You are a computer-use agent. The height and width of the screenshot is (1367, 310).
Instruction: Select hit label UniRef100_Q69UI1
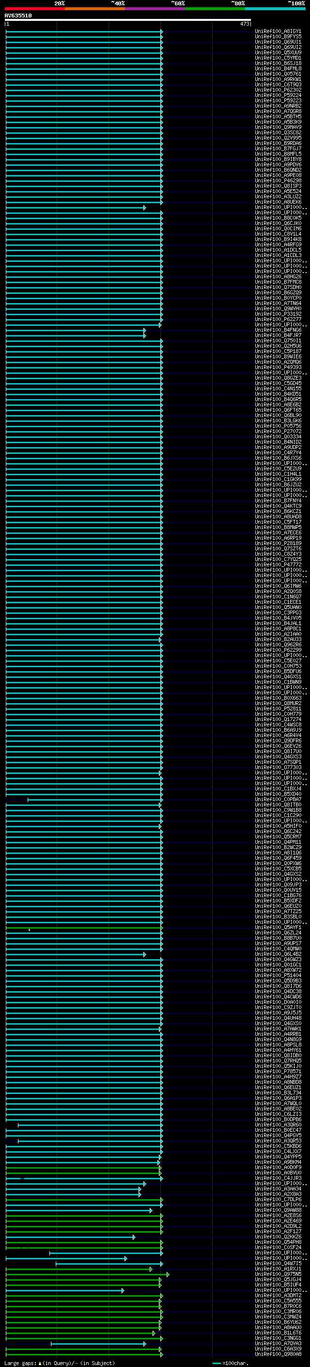278,42
